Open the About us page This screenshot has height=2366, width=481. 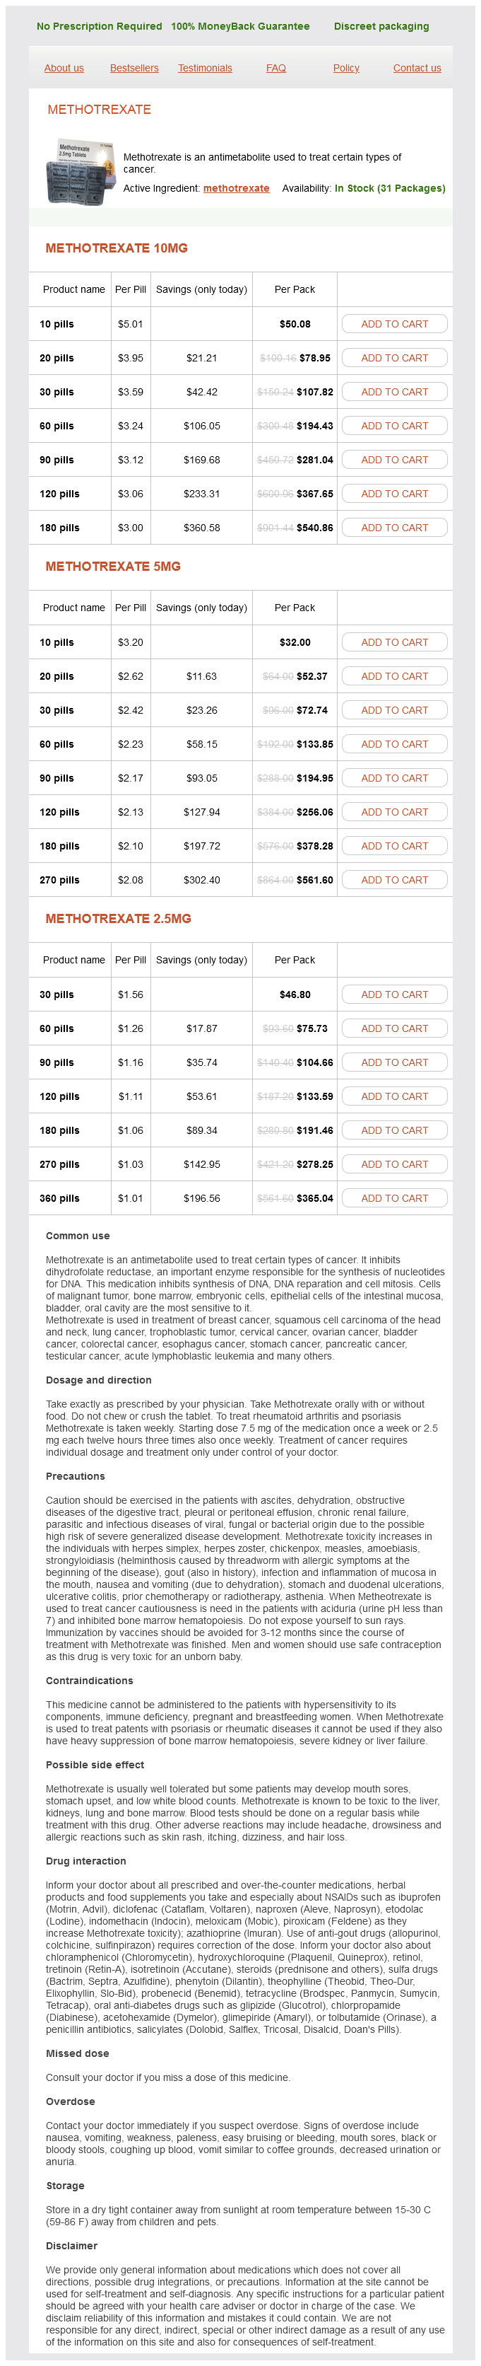(64, 68)
